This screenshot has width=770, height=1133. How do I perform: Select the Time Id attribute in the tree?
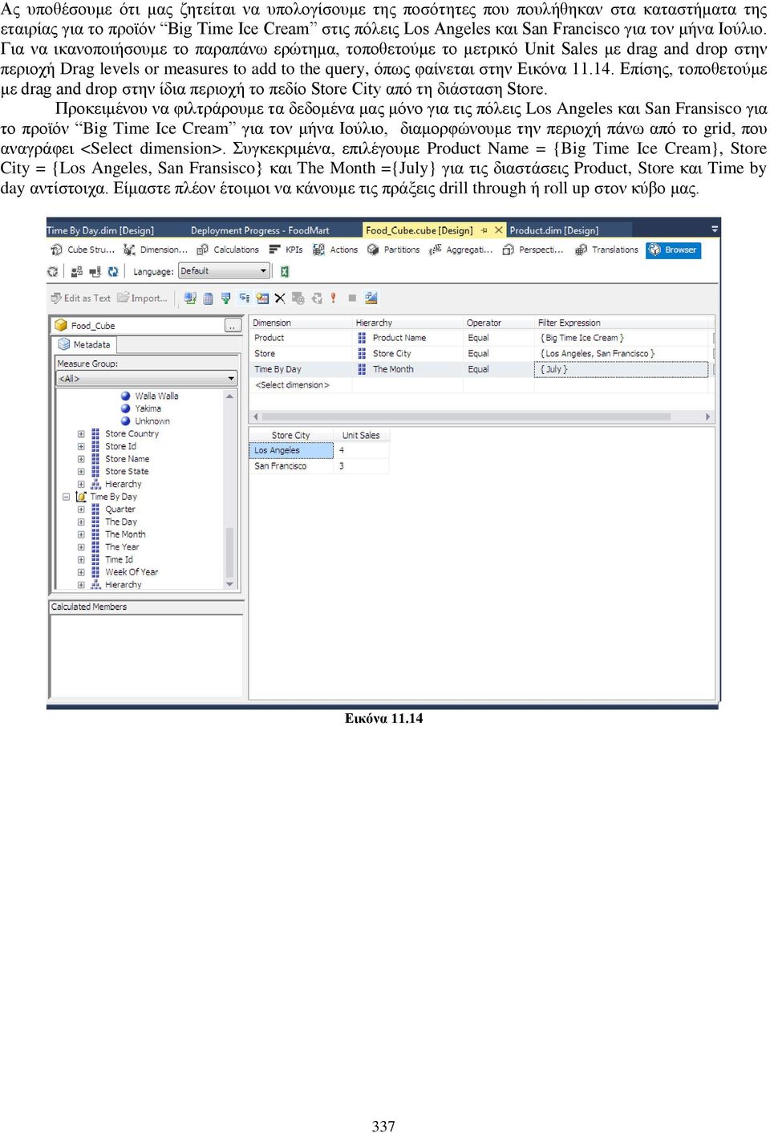119,560
